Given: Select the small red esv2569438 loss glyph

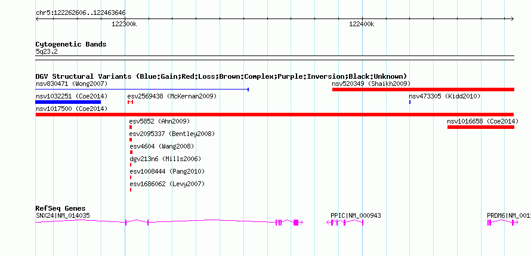Looking at the screenshot, I should pyautogui.click(x=131, y=102).
